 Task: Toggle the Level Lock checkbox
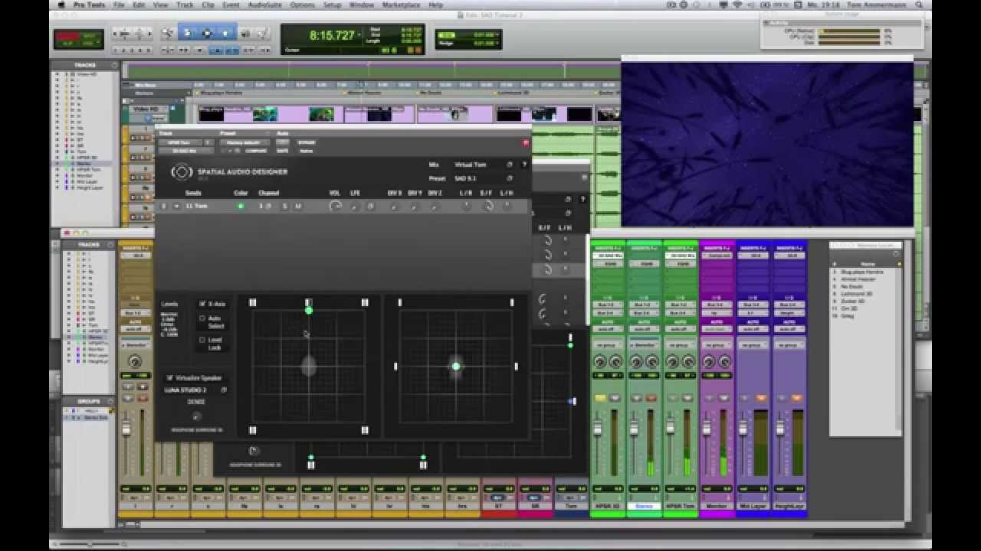[202, 340]
